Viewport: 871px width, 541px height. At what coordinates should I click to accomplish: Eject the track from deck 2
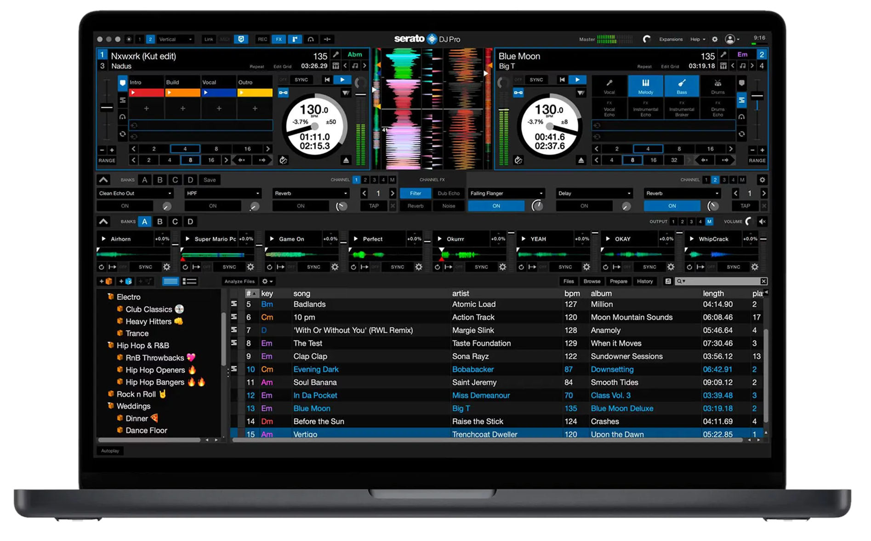(x=581, y=160)
